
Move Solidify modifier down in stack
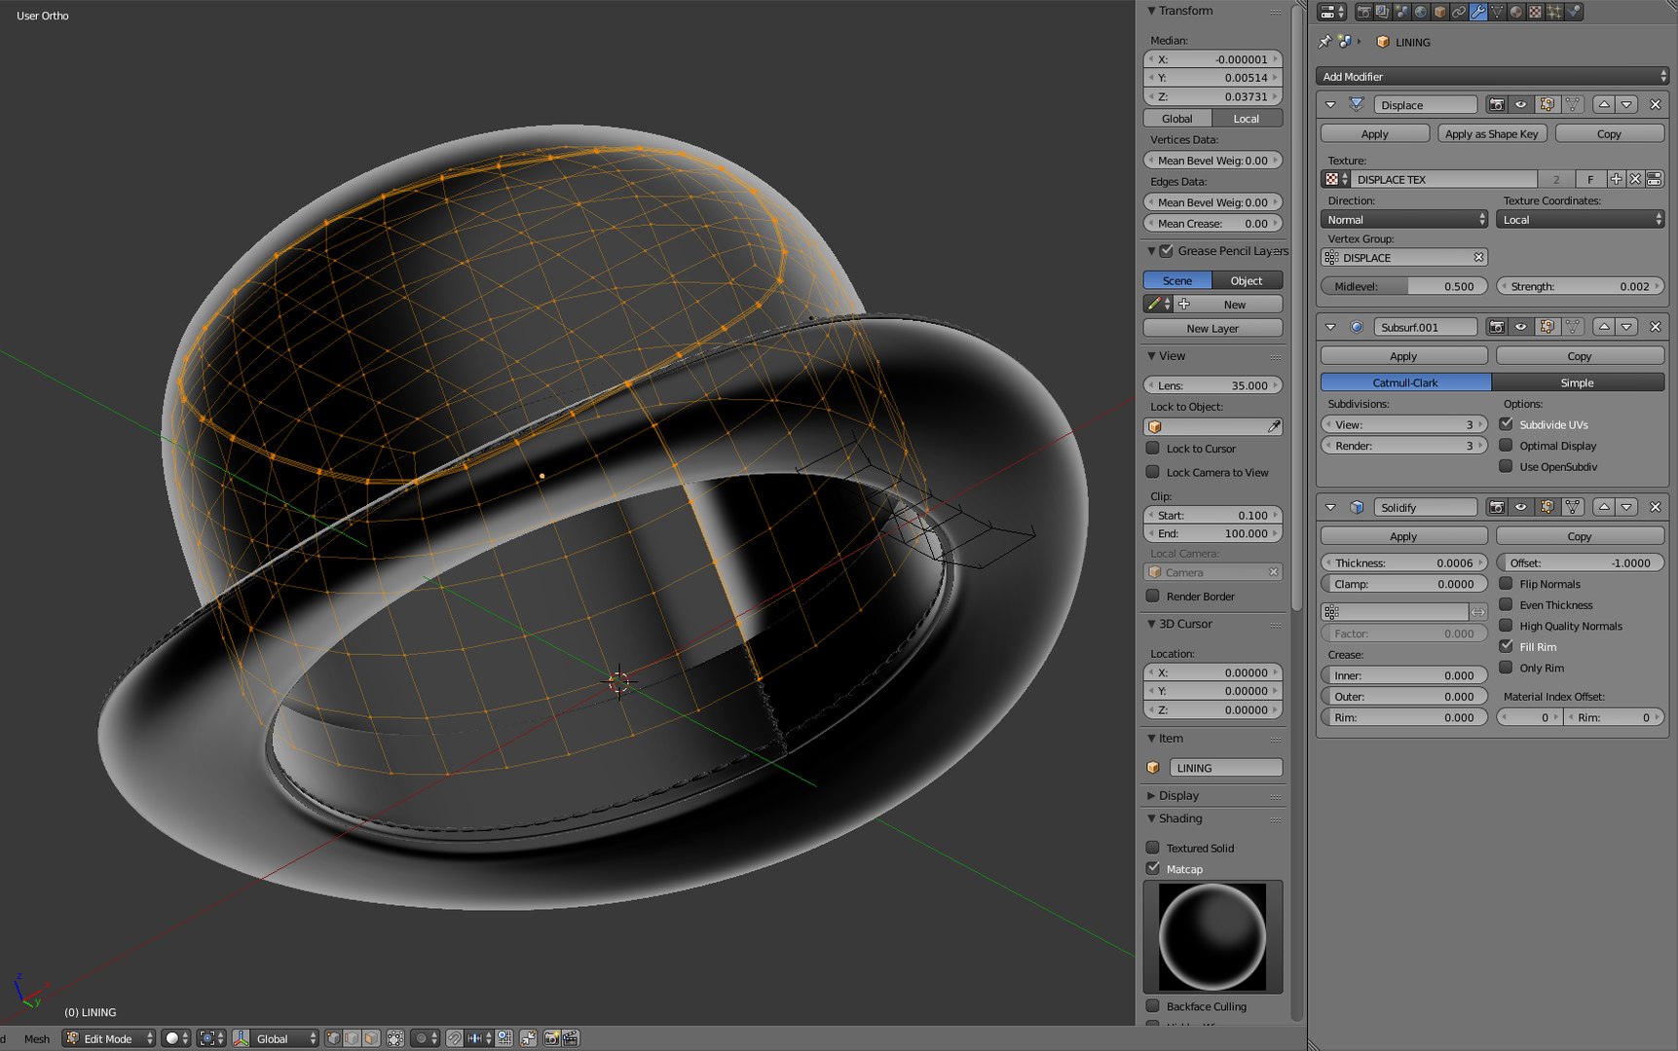pos(1626,507)
